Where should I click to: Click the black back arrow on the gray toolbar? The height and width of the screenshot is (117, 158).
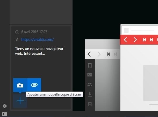(x=89, y=54)
